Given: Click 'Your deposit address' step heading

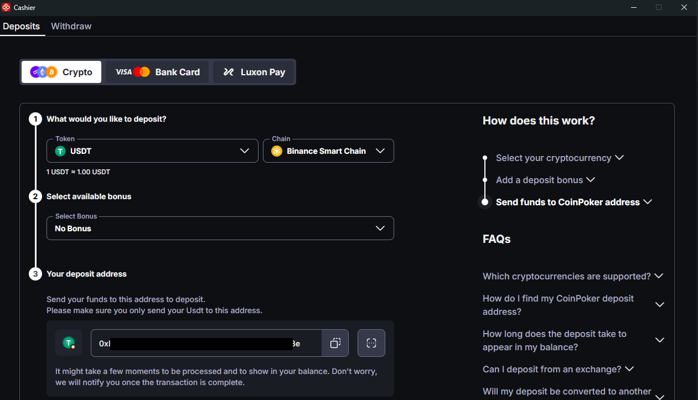Looking at the screenshot, I should coord(86,274).
